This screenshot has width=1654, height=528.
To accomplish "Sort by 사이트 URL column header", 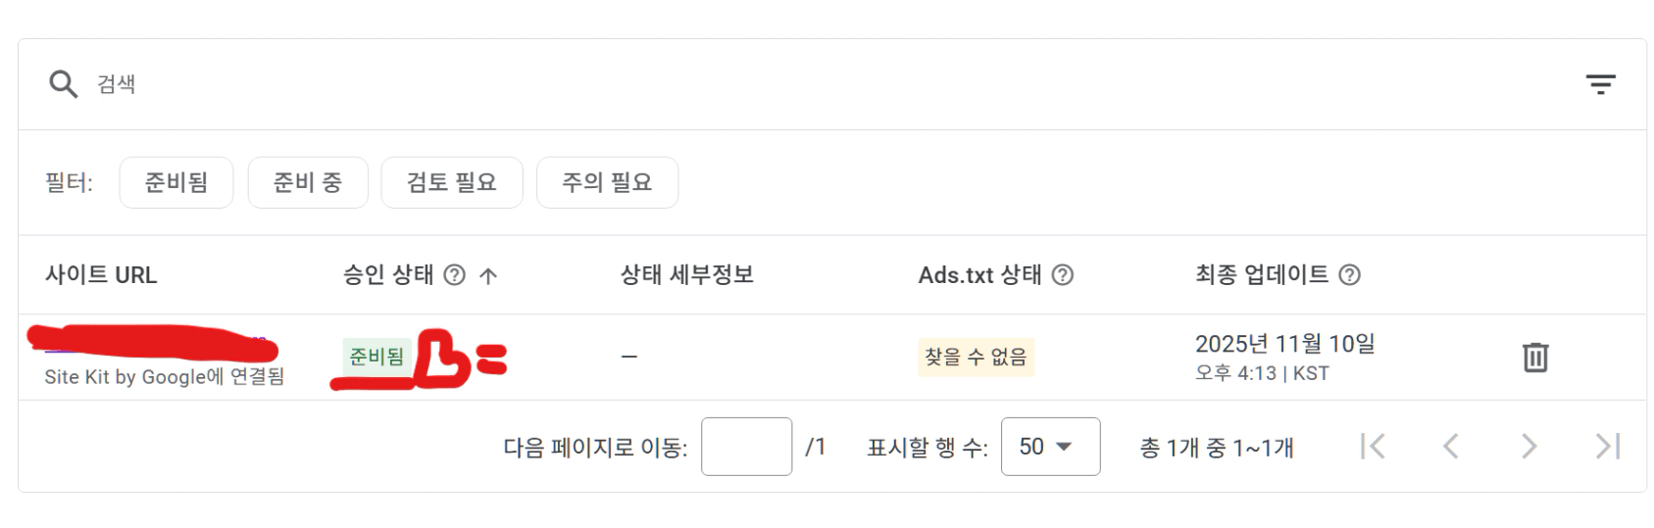I will pos(101,275).
